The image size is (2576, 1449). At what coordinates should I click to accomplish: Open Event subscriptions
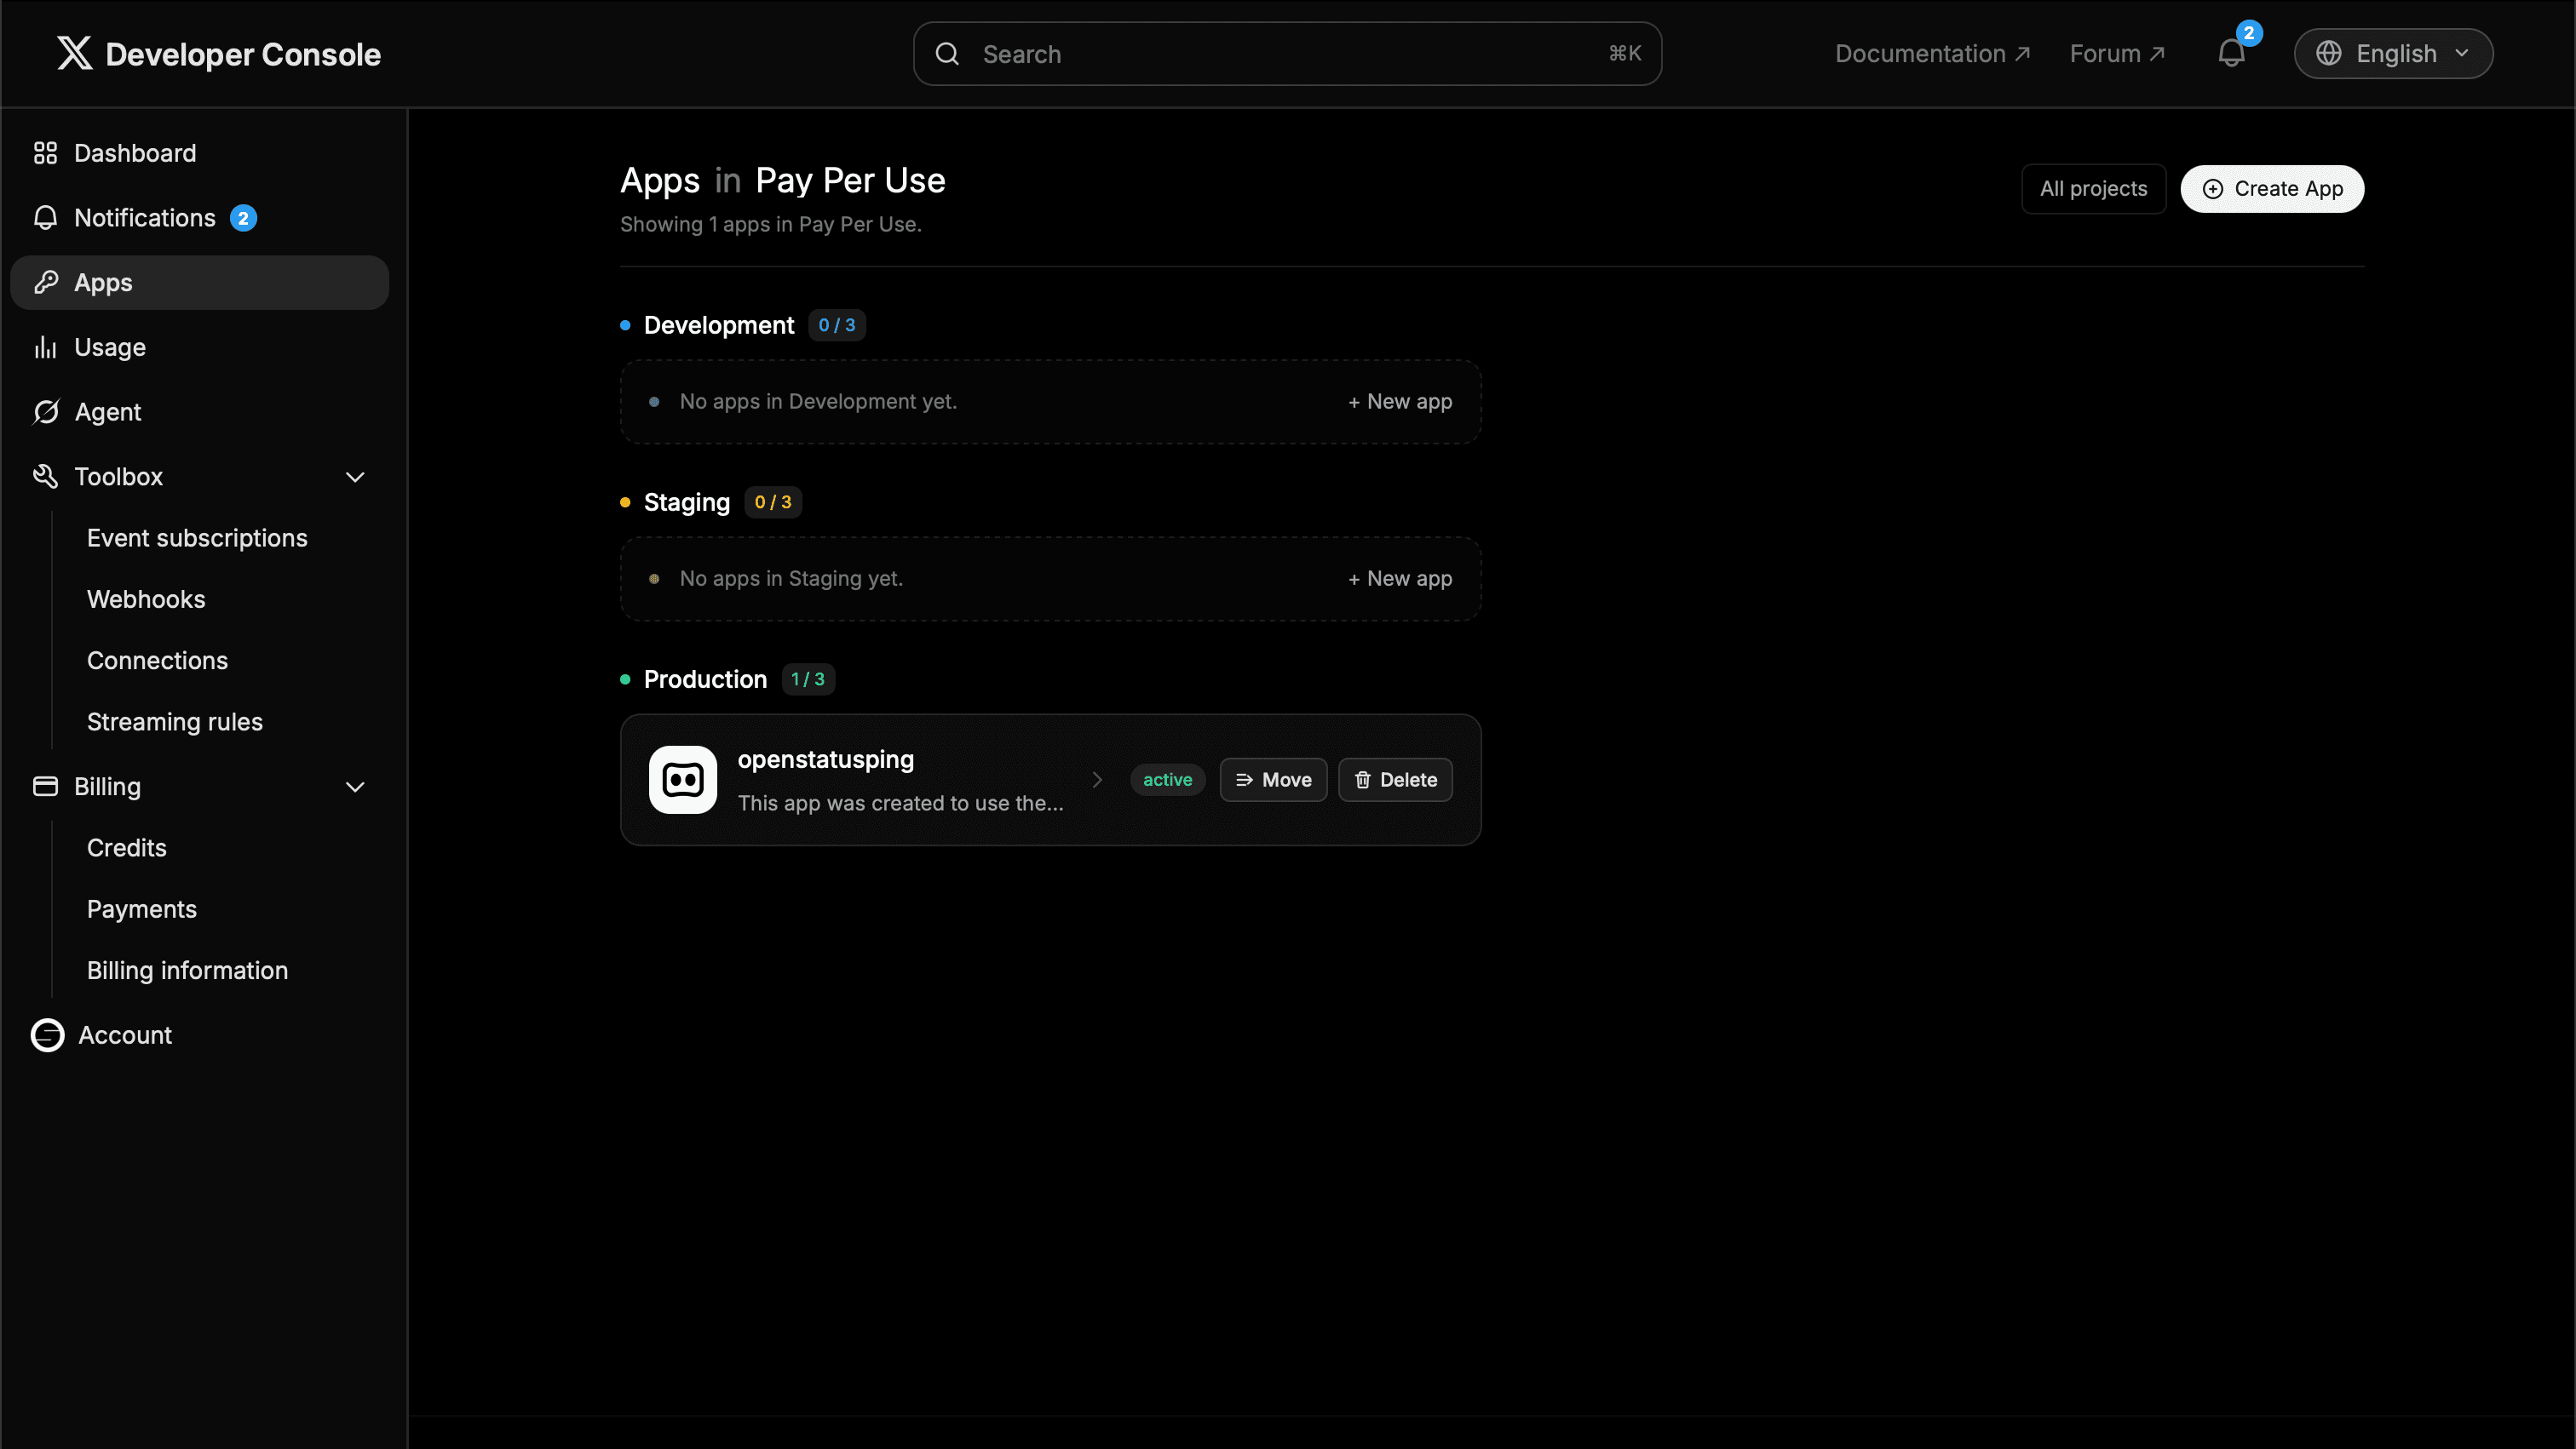pyautogui.click(x=197, y=538)
